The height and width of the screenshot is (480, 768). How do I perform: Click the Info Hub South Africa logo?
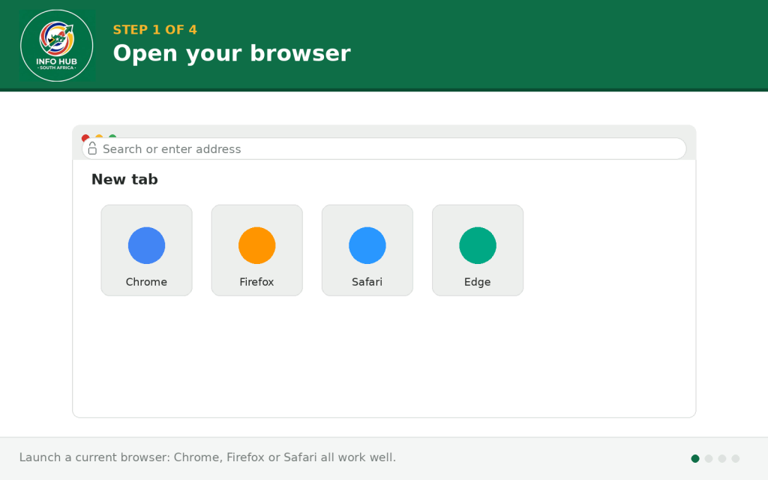click(x=57, y=46)
